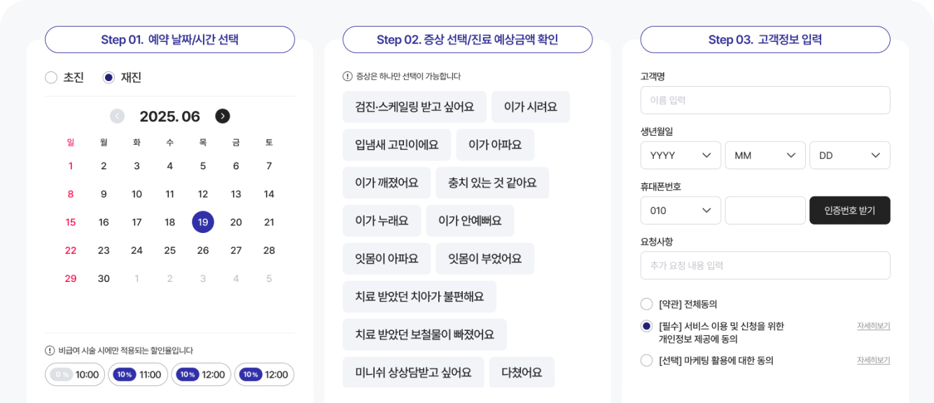Click the Step 01 예약 날짜/시간 선택 header
The image size is (934, 403).
click(169, 40)
